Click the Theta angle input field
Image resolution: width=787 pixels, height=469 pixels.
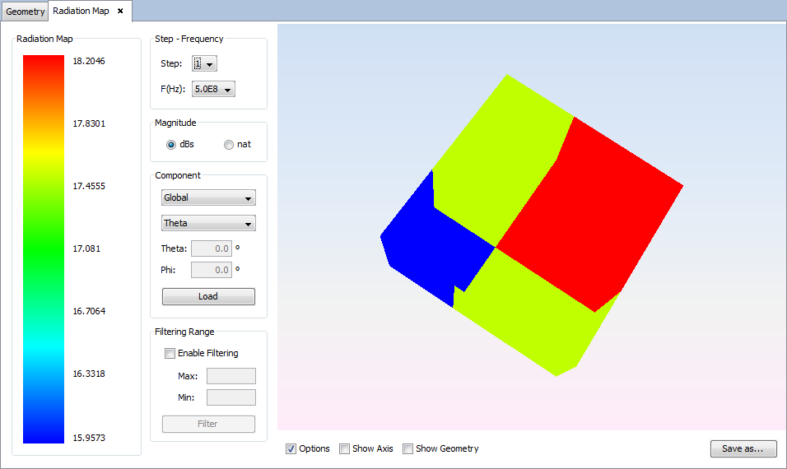point(211,248)
